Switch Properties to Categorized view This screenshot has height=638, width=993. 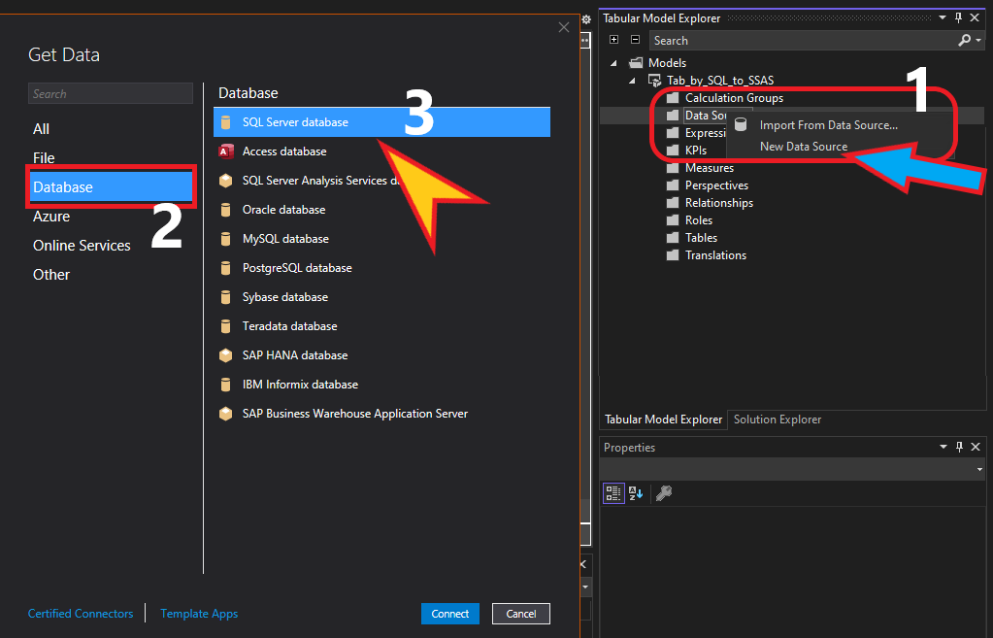click(x=613, y=493)
